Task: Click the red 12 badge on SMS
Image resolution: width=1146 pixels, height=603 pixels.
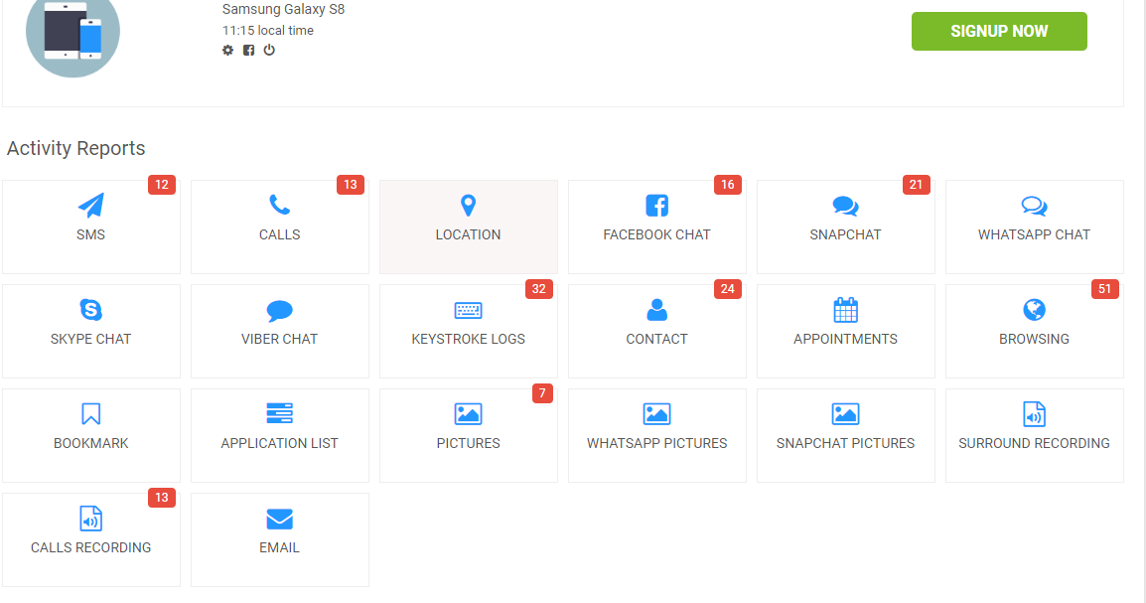Action: [162, 185]
